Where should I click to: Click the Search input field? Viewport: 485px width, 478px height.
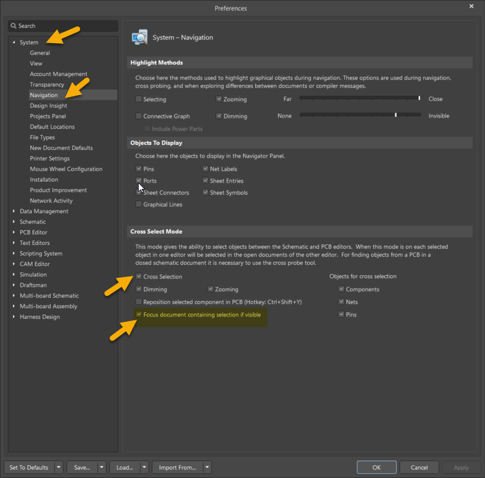63,26
